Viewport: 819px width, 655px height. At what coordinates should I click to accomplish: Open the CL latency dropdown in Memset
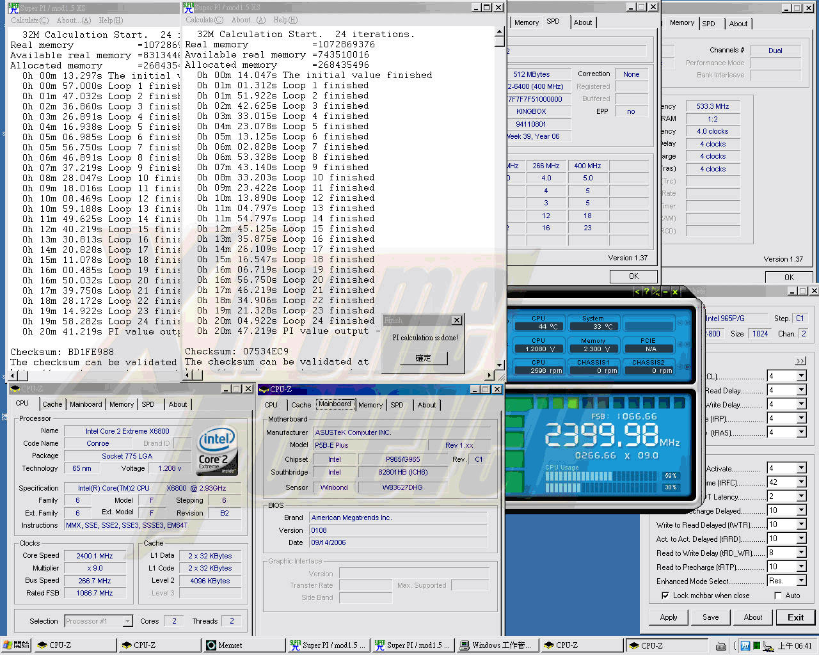(x=801, y=376)
